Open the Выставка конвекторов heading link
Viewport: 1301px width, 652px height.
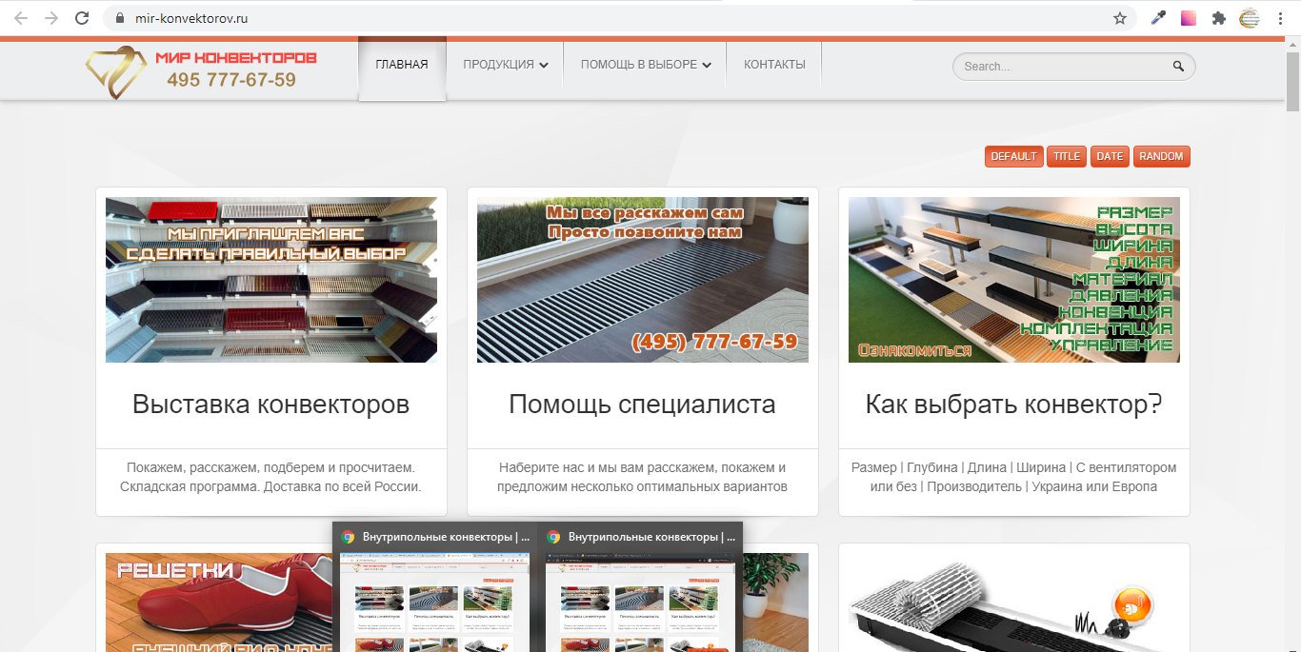pos(271,405)
